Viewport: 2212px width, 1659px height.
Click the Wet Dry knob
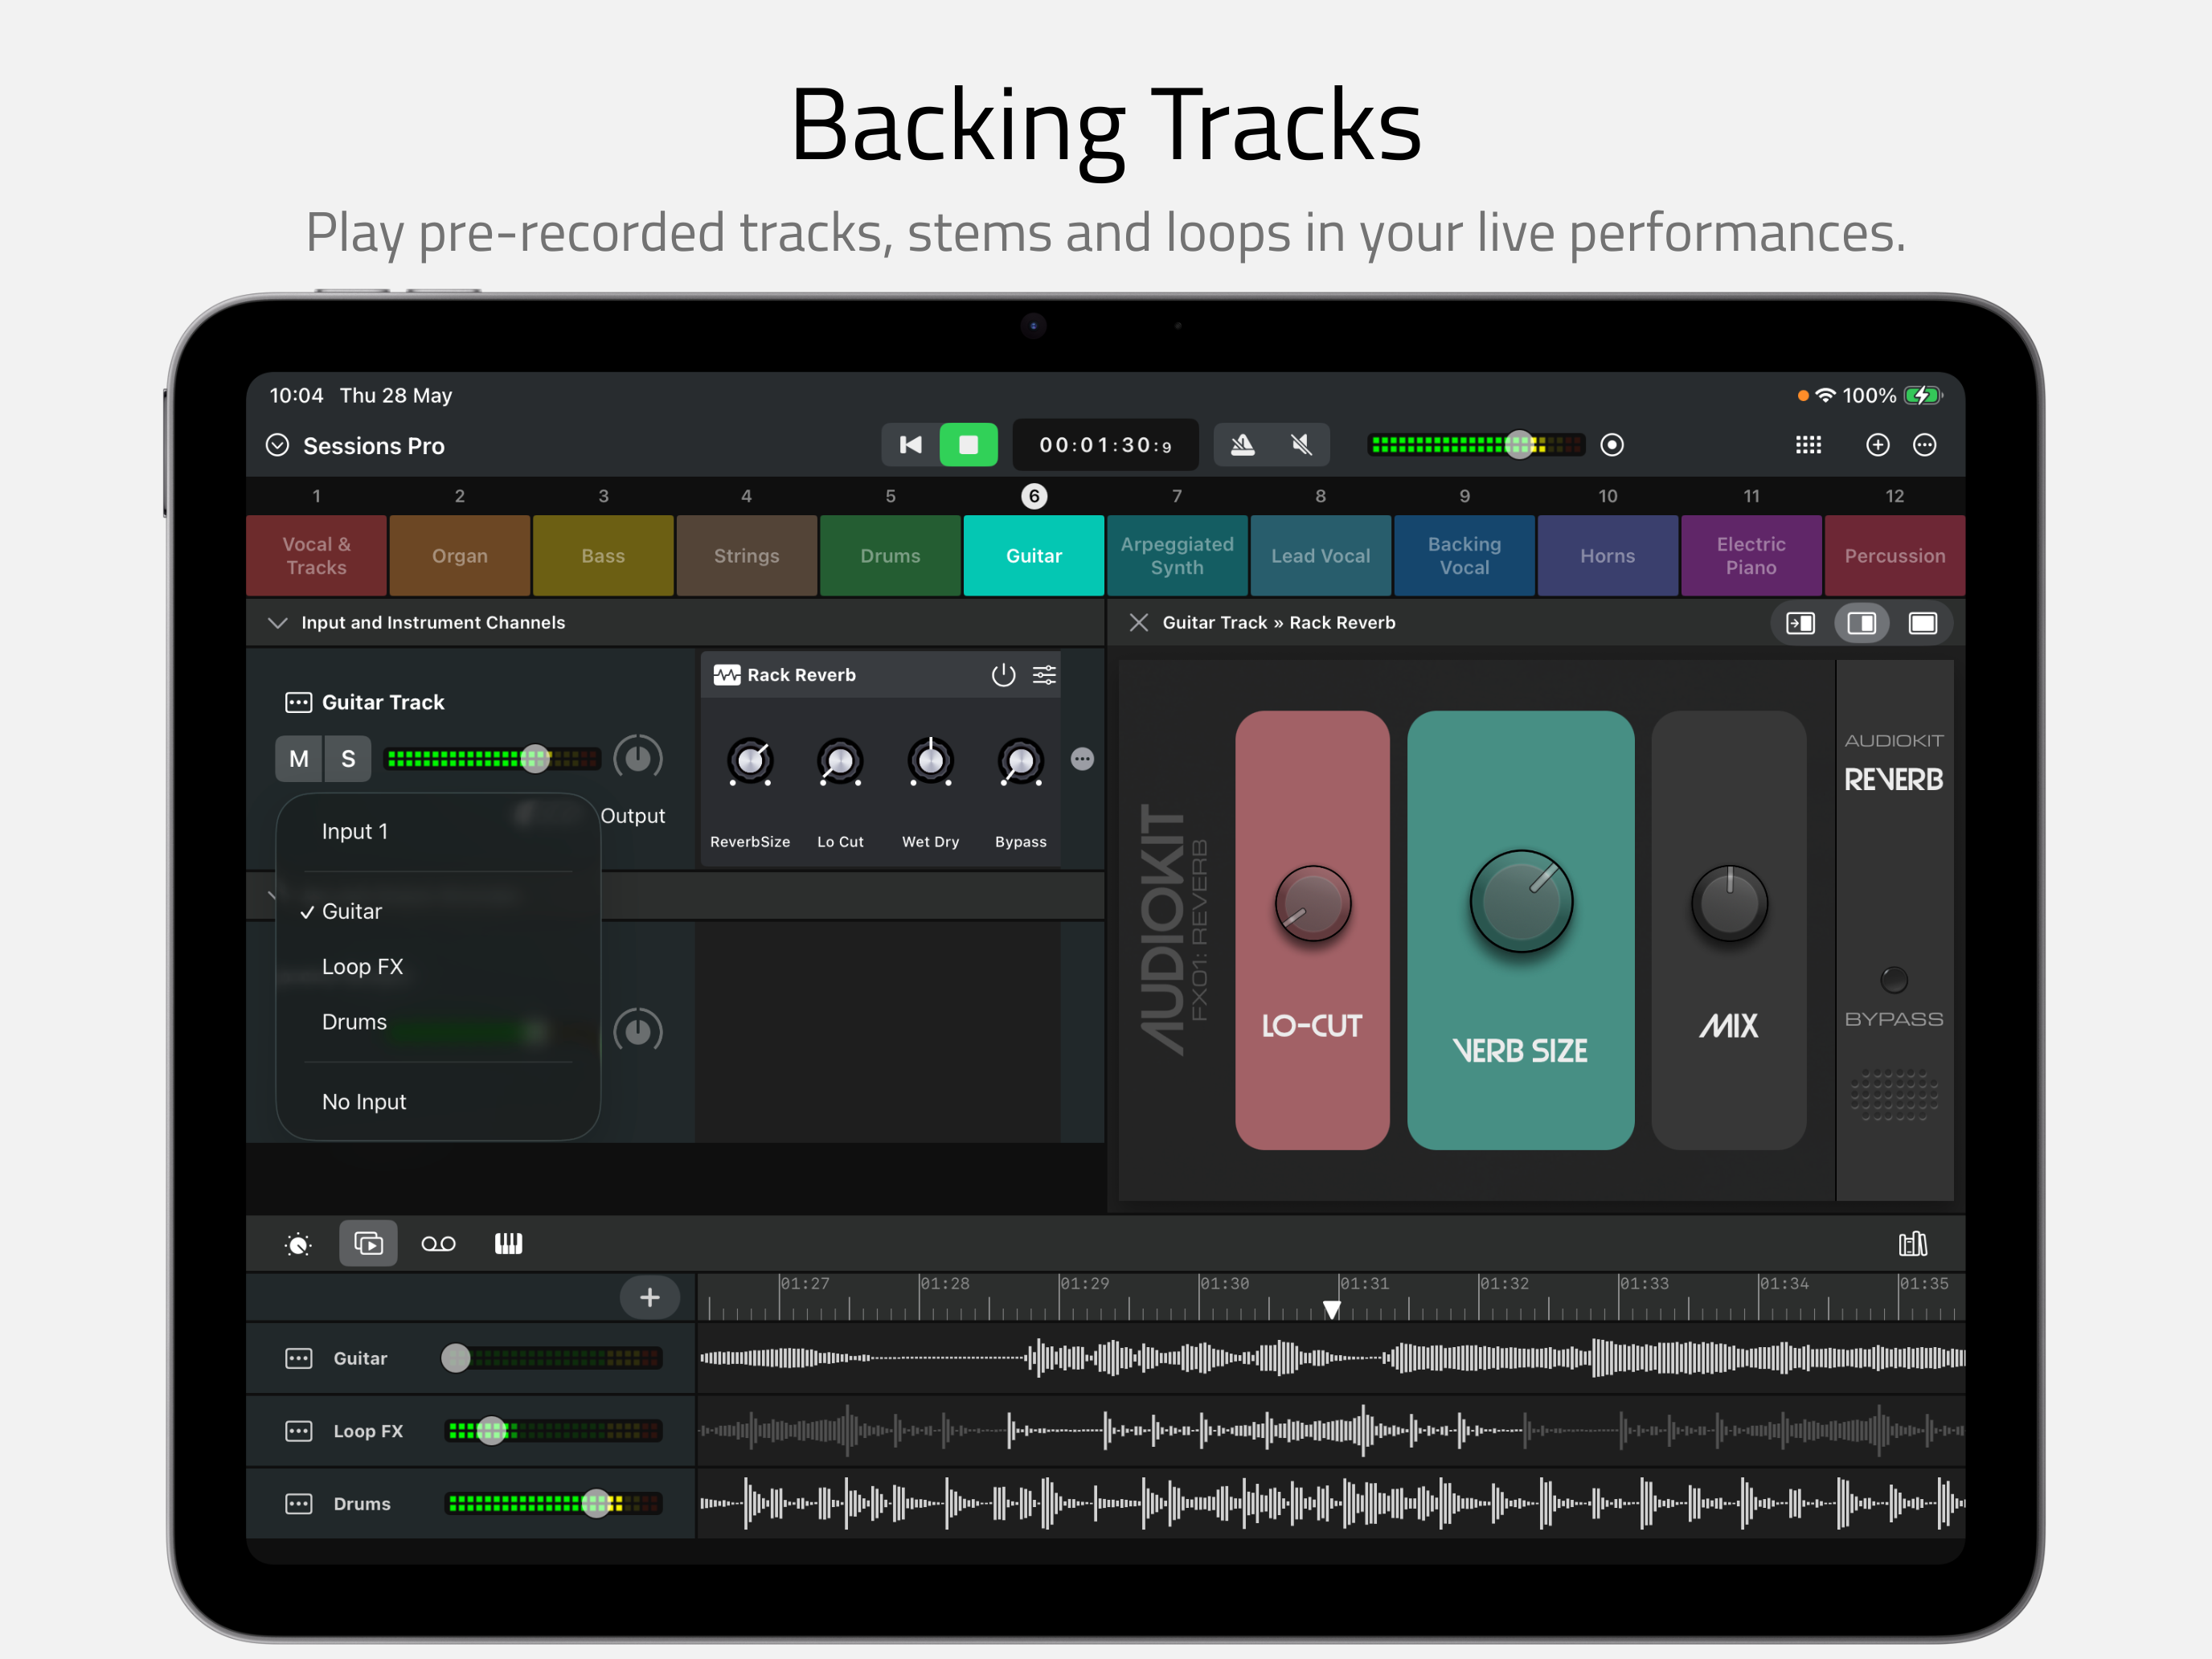pos(930,762)
